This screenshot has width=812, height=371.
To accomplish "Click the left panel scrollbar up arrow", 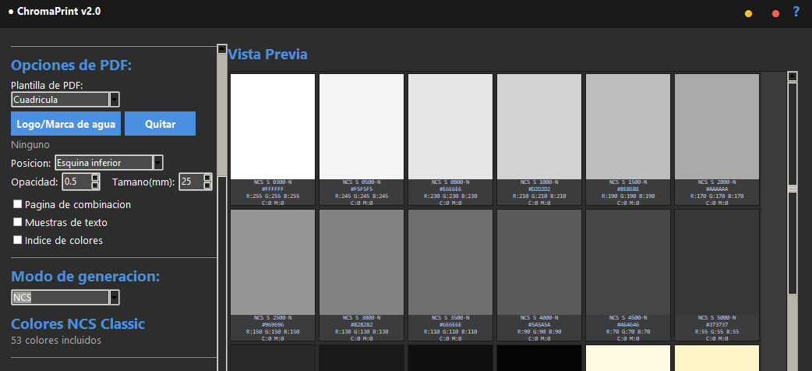I will point(222,49).
